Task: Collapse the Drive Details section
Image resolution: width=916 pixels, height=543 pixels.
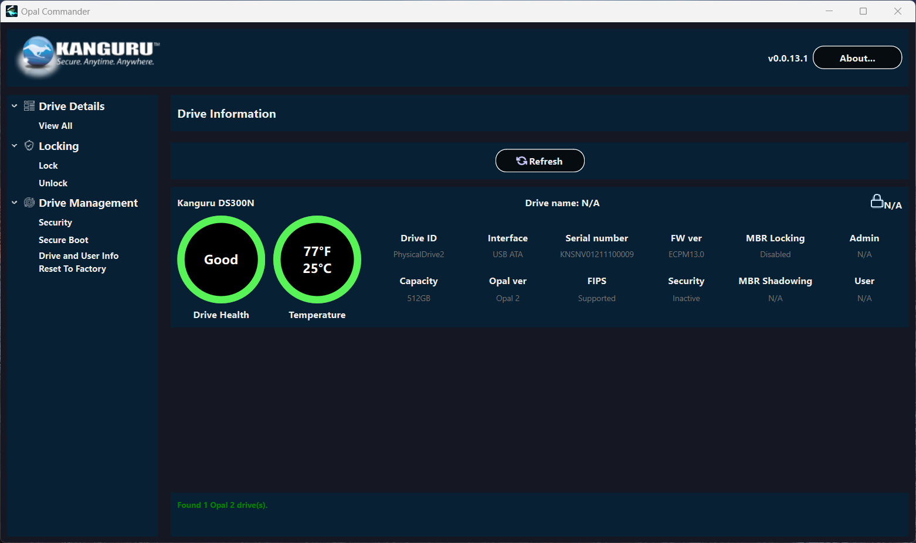Action: pyautogui.click(x=15, y=106)
